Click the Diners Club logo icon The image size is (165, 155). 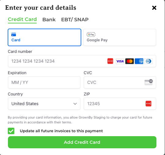(148, 61)
